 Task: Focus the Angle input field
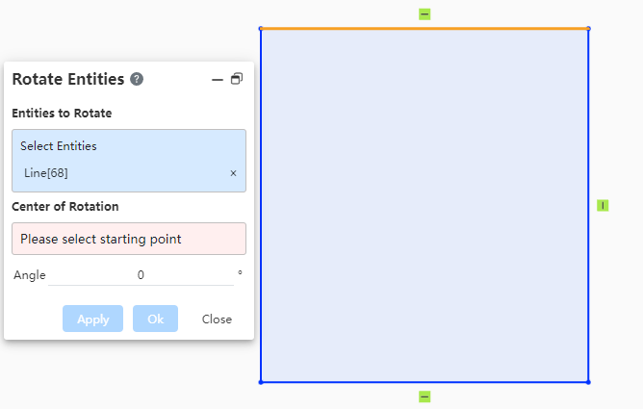[x=141, y=275]
